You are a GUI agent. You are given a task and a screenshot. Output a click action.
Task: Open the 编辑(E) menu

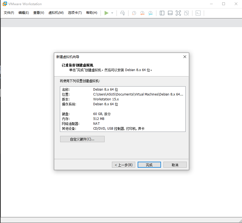tap(24, 13)
